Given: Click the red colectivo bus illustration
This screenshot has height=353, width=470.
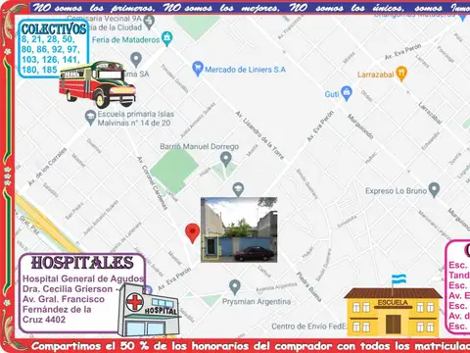Looking at the screenshot, I should coord(97,84).
